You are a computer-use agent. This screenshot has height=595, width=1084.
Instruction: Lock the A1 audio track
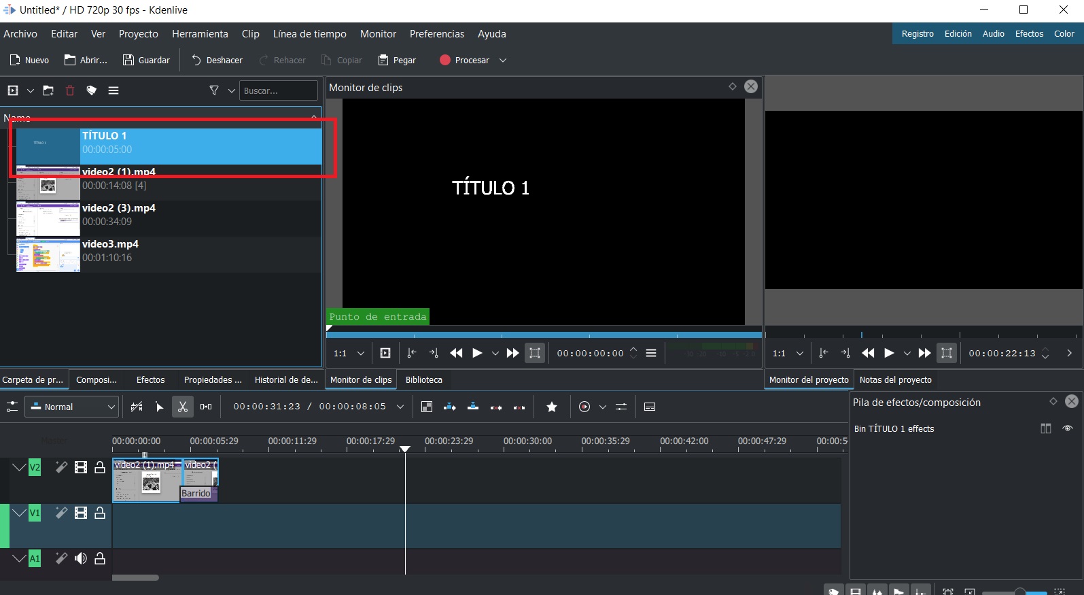[100, 558]
